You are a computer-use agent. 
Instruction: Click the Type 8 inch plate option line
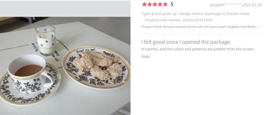[195, 14]
